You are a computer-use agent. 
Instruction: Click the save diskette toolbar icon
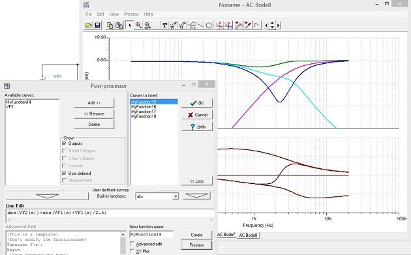tap(97, 25)
